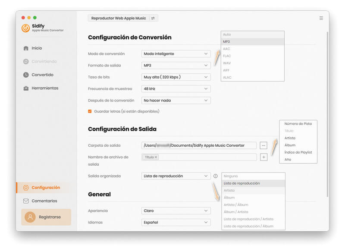The image size is (345, 252).
Task: Click the green maximize window button
Action: pos(35,18)
